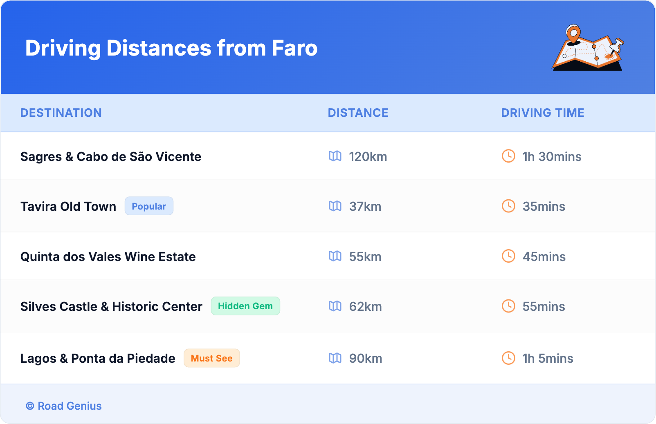Click the 62km distance value
The height and width of the screenshot is (424, 656).
[366, 306]
